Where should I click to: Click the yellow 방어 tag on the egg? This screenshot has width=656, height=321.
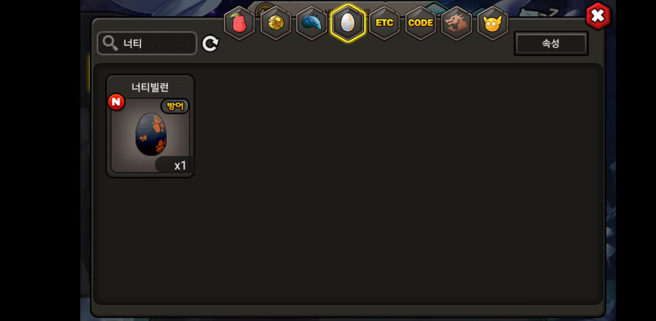[x=175, y=106]
